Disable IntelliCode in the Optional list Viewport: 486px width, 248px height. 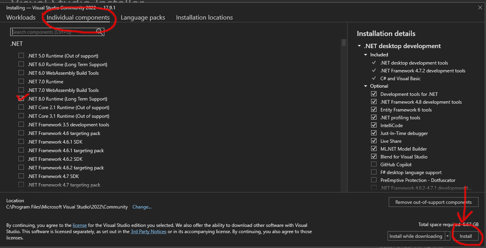tap(374, 125)
